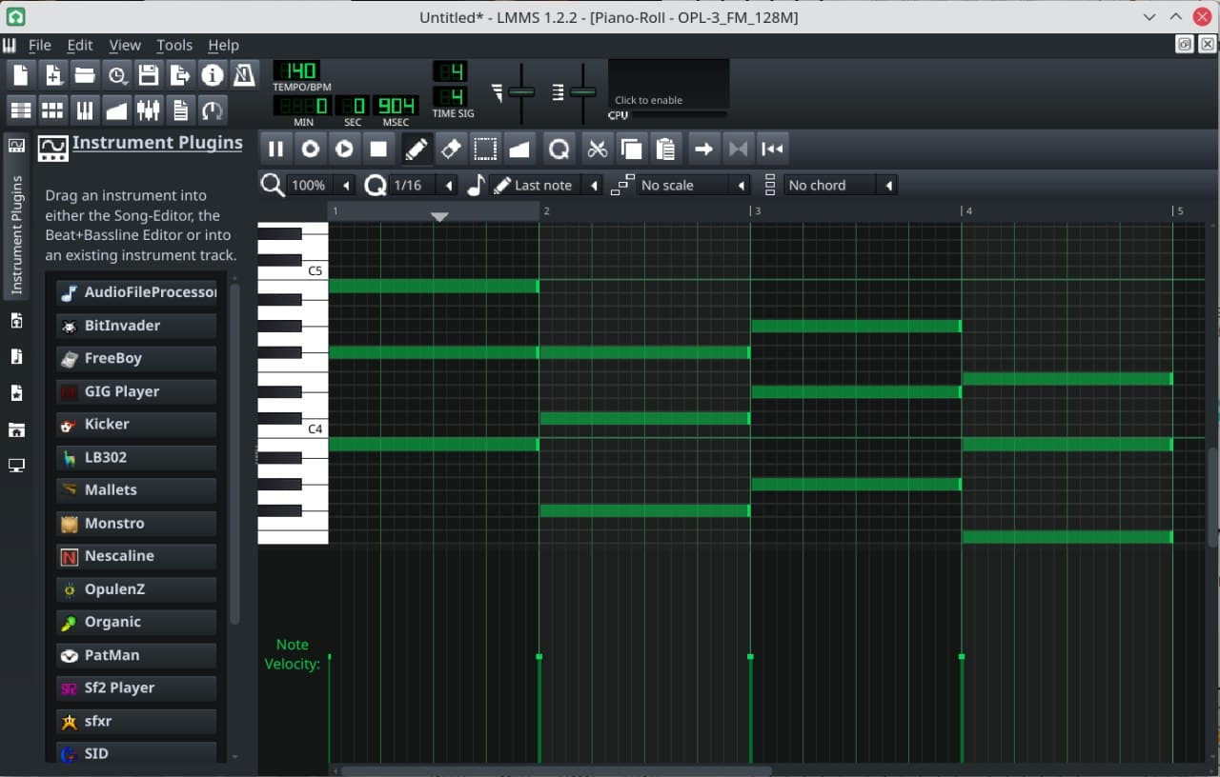
Task: Toggle the metronome icon
Action: 244,75
